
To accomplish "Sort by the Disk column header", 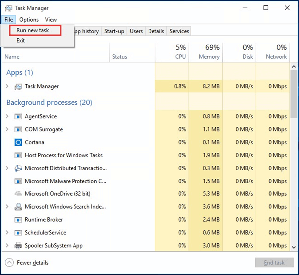I will 239,52.
